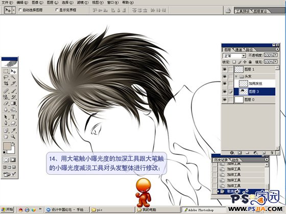Image resolution: width=286 pixels, height=214 pixels.
Task: Select the 加亮发丝 layer thumbnail
Action: pyautogui.click(x=243, y=84)
